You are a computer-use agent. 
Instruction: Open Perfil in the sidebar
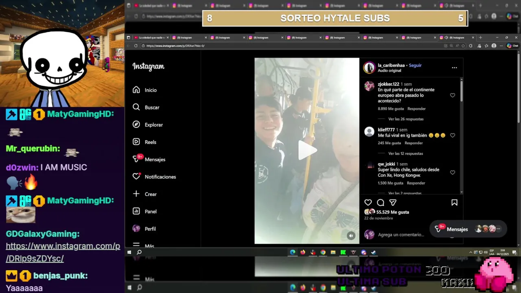pos(144,229)
